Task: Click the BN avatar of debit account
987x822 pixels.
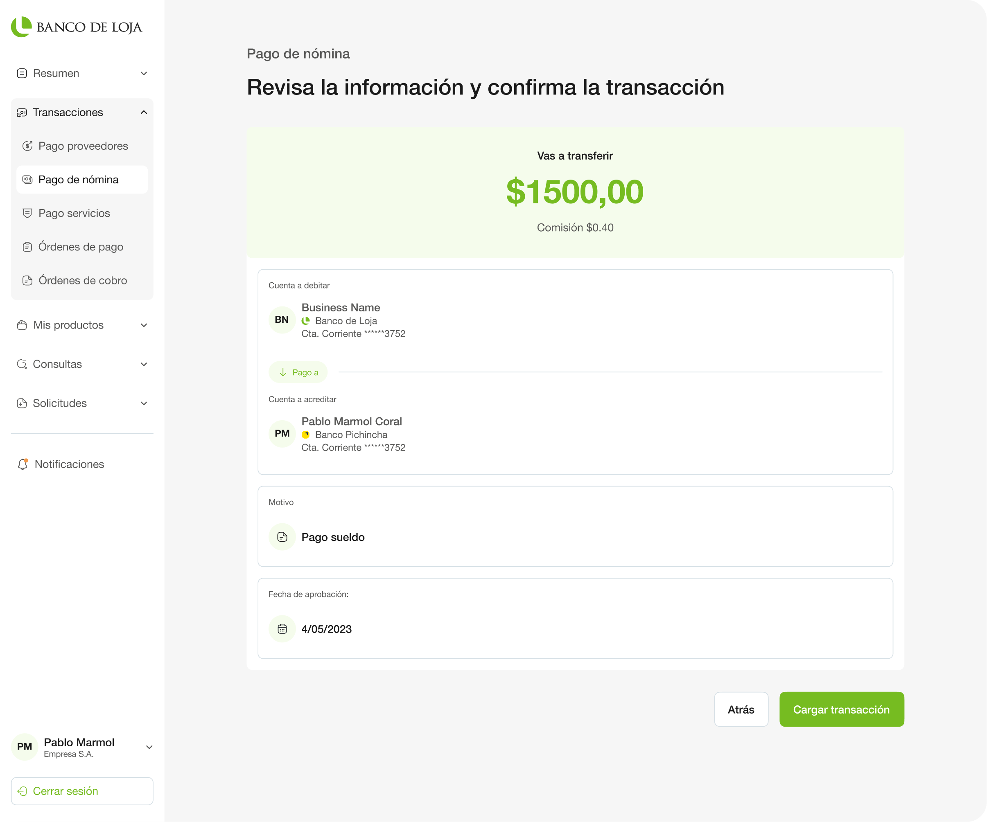Action: point(282,320)
